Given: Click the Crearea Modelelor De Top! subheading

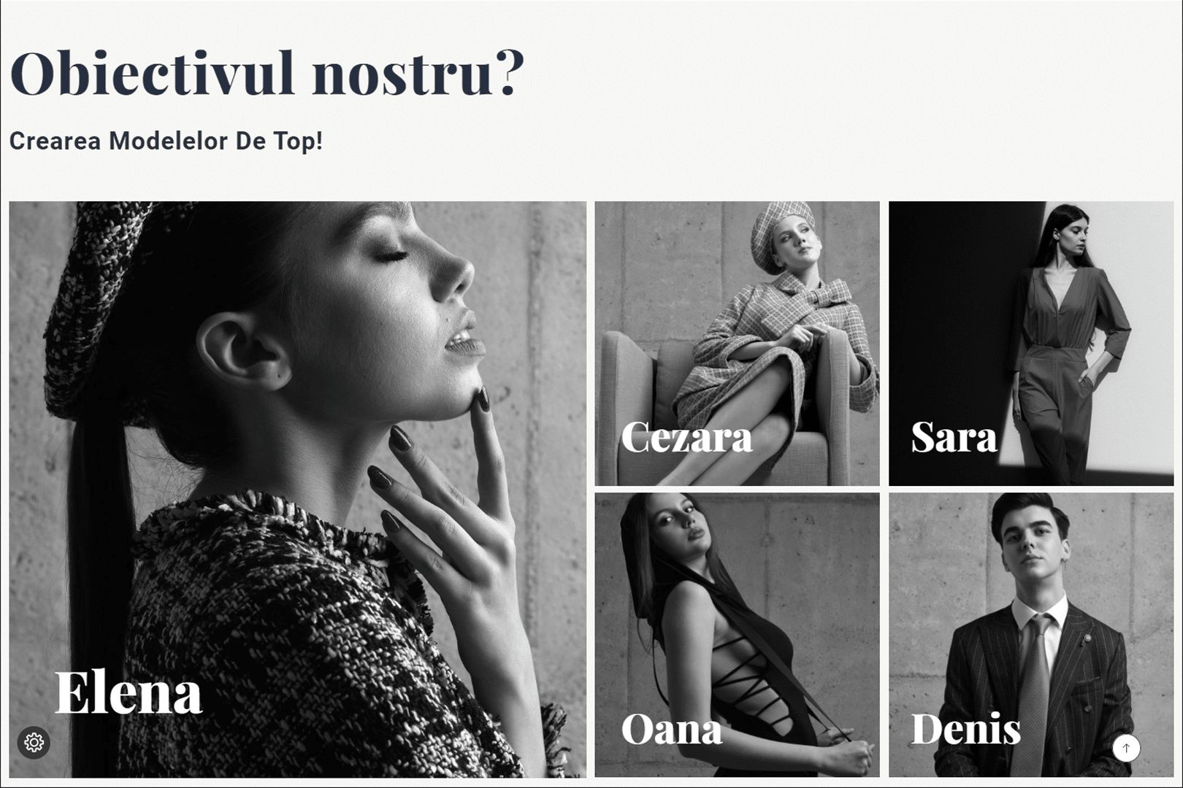Looking at the screenshot, I should click(x=166, y=141).
